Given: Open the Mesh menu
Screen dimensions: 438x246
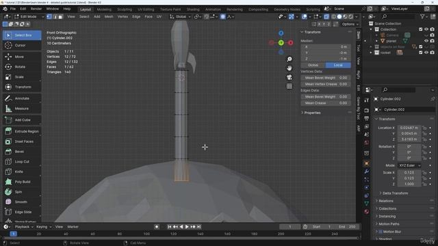Looking at the screenshot, I should point(109,16).
